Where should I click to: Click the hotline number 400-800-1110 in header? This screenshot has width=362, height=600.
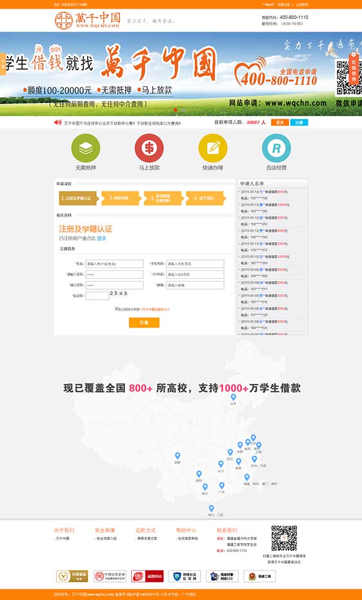tap(294, 17)
